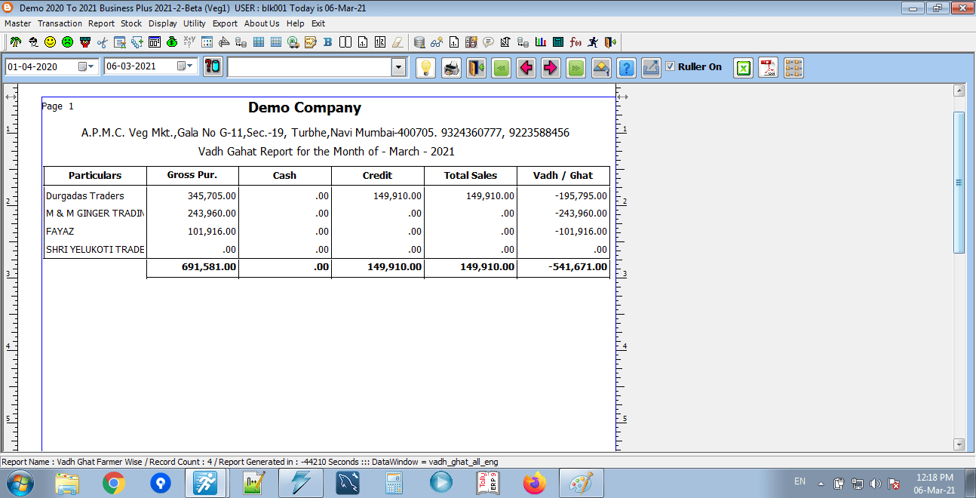976x498 pixels.
Task: Open the Transaction menu
Action: pyautogui.click(x=60, y=23)
